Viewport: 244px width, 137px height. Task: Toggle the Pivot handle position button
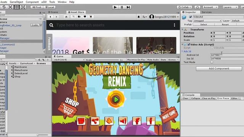pyautogui.click(x=37, y=7)
